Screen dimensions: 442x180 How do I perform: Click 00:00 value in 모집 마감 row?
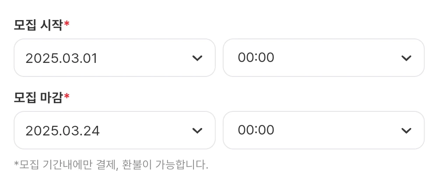click(256, 130)
